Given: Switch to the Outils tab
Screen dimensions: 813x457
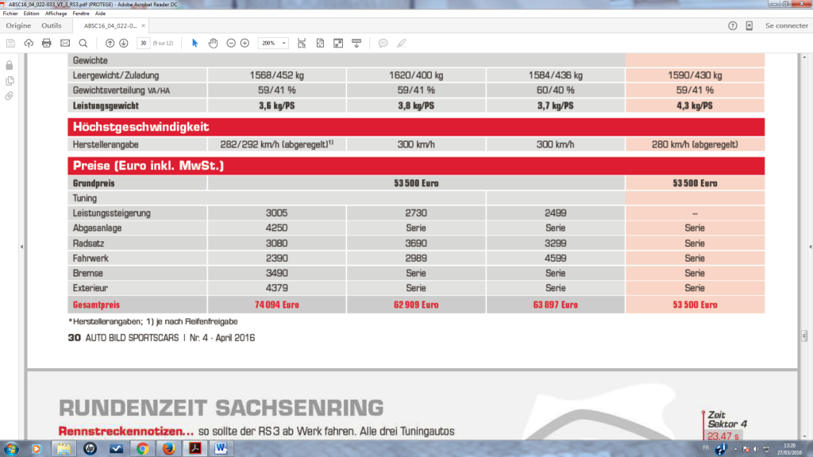Looking at the screenshot, I should (53, 25).
